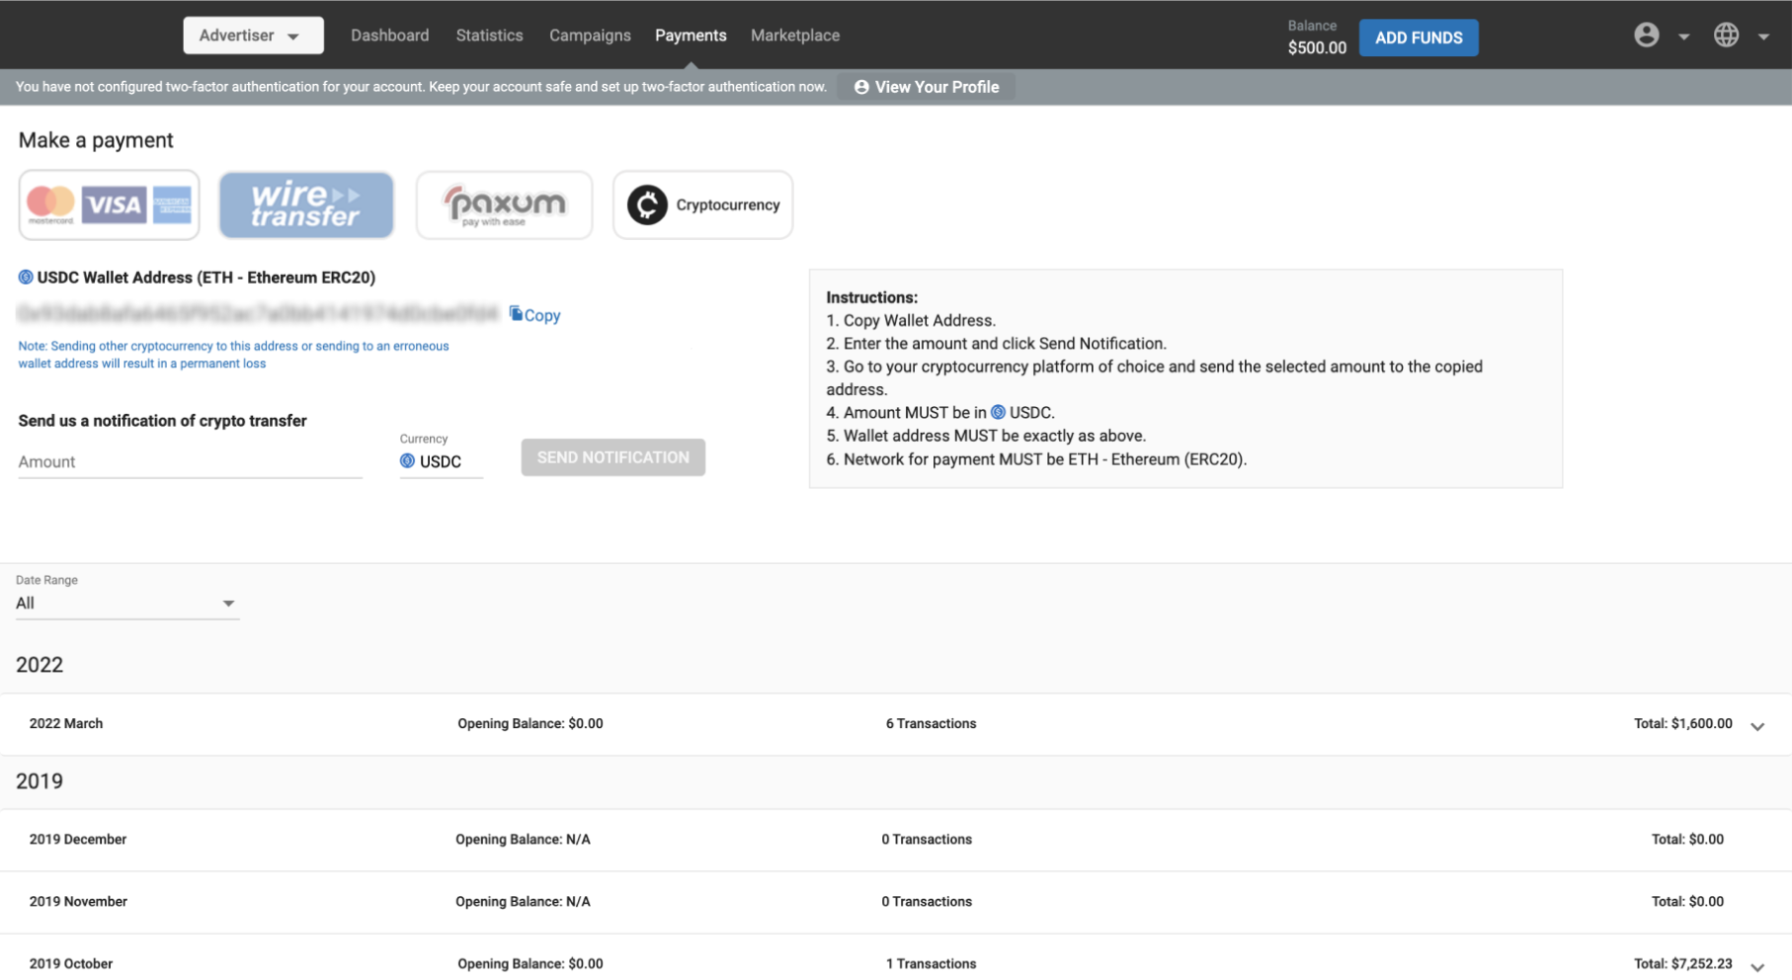Image resolution: width=1792 pixels, height=980 pixels.
Task: Expand the 2019 October transactions row
Action: (x=1756, y=966)
